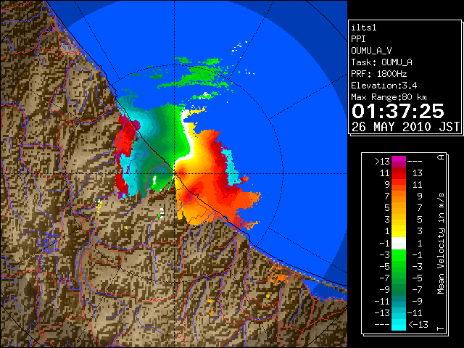Pick the yellow band of the color bar

(399, 231)
